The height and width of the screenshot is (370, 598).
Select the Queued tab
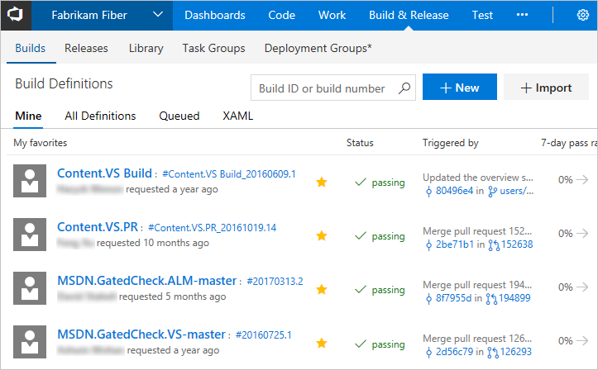point(179,116)
